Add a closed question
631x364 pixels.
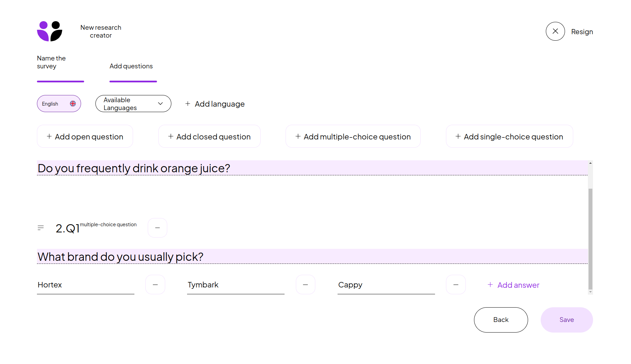tap(209, 136)
